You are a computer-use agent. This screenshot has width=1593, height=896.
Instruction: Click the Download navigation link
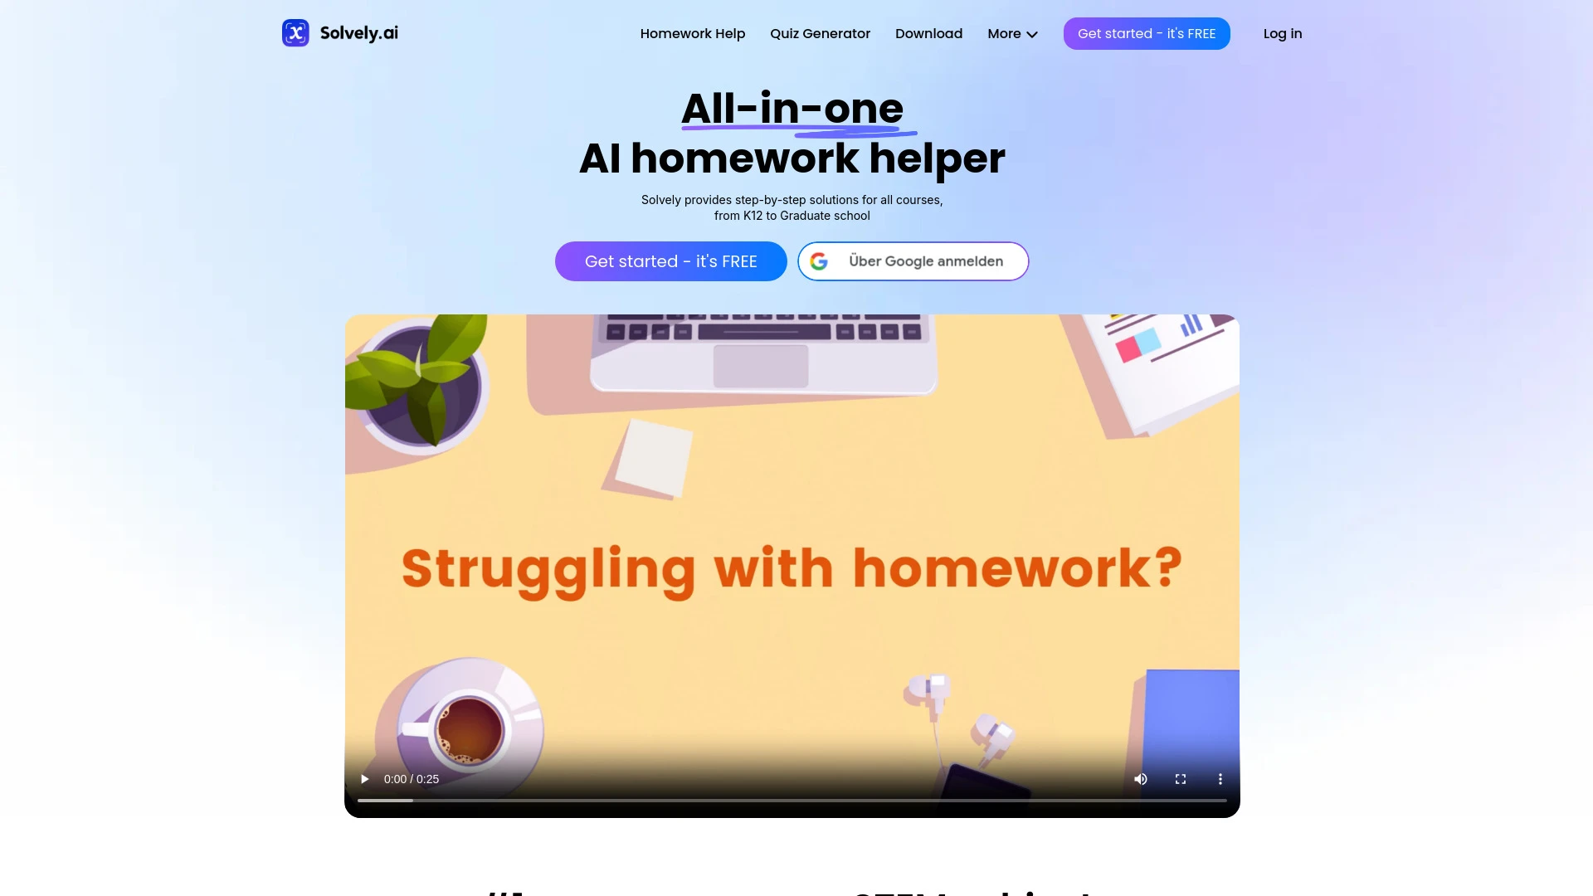click(x=929, y=33)
